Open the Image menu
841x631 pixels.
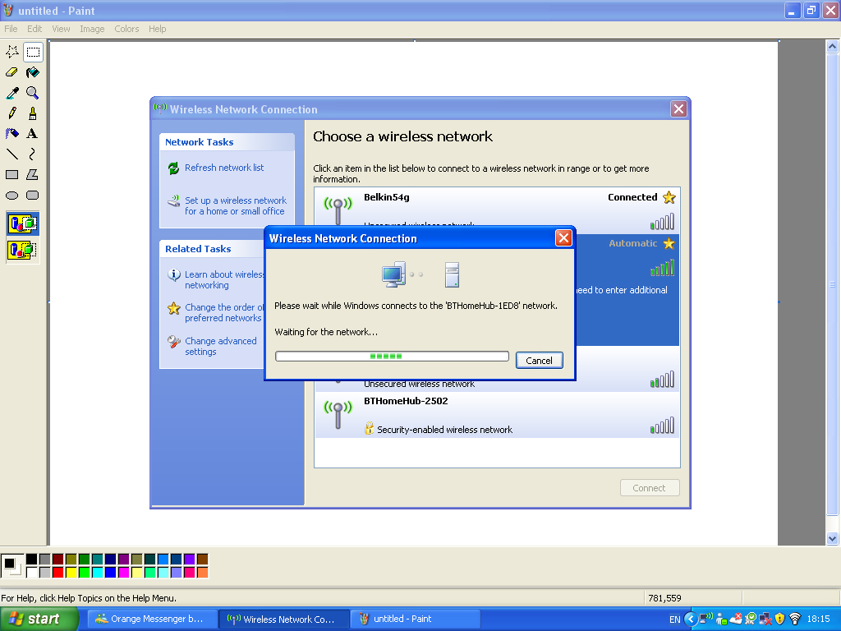[92, 29]
